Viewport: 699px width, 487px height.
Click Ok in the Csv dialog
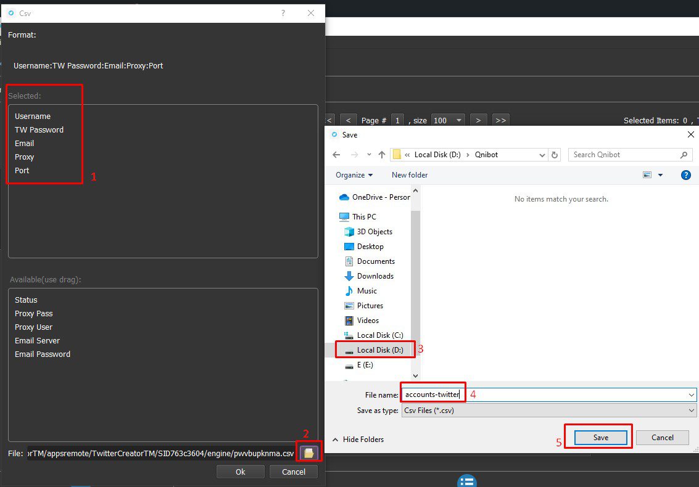(x=240, y=472)
